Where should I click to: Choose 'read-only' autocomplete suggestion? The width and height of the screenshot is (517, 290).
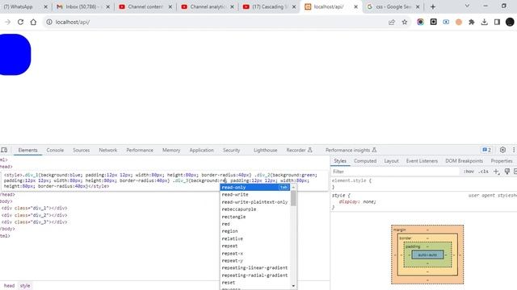pos(255,187)
